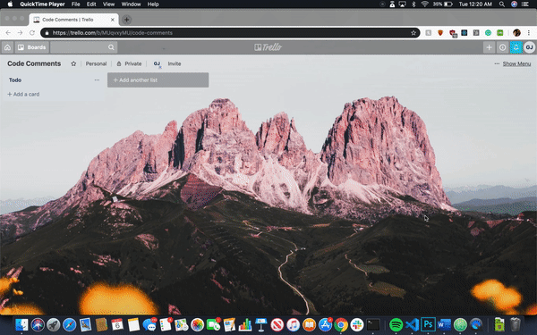Star the Code Comments board
The width and height of the screenshot is (537, 335).
(73, 63)
